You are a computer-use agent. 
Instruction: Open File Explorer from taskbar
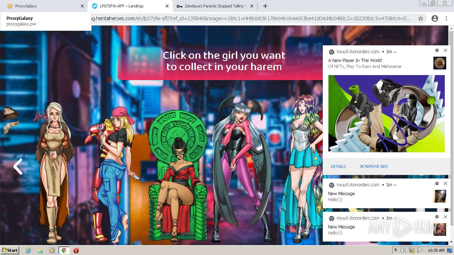(40, 250)
